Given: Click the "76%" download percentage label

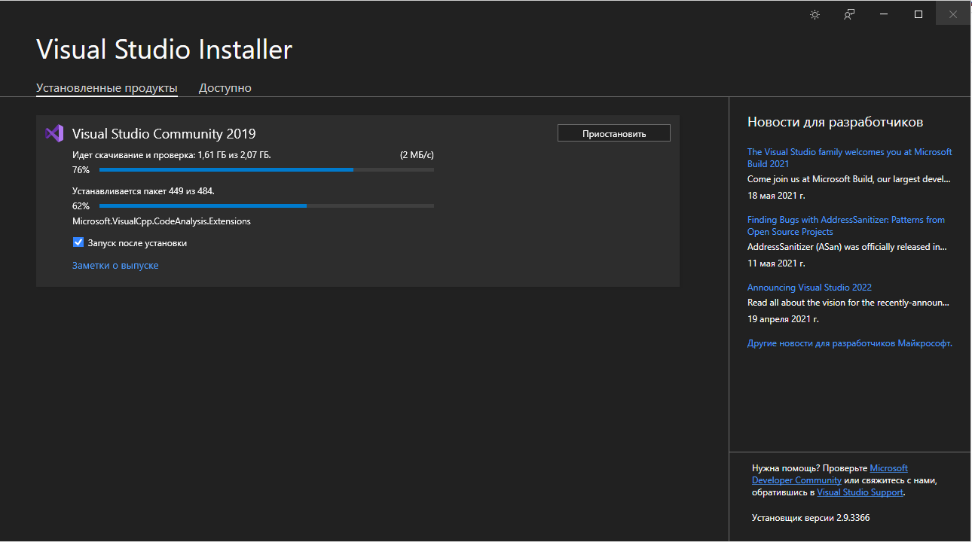Looking at the screenshot, I should tap(81, 170).
